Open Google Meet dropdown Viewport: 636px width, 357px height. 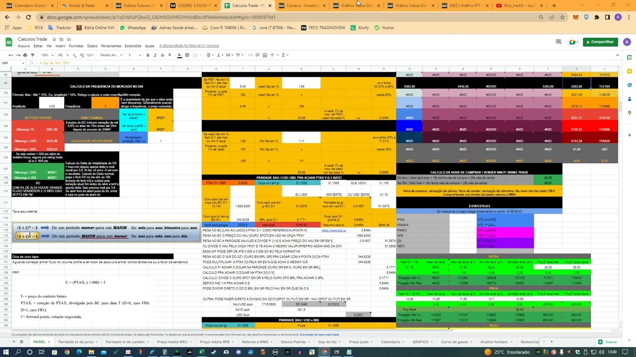(573, 42)
